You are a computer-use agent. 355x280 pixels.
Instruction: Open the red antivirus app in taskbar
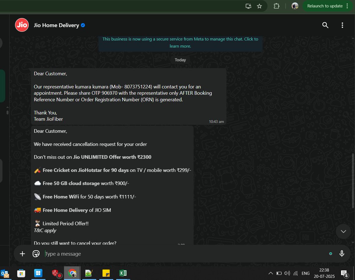(x=57, y=273)
